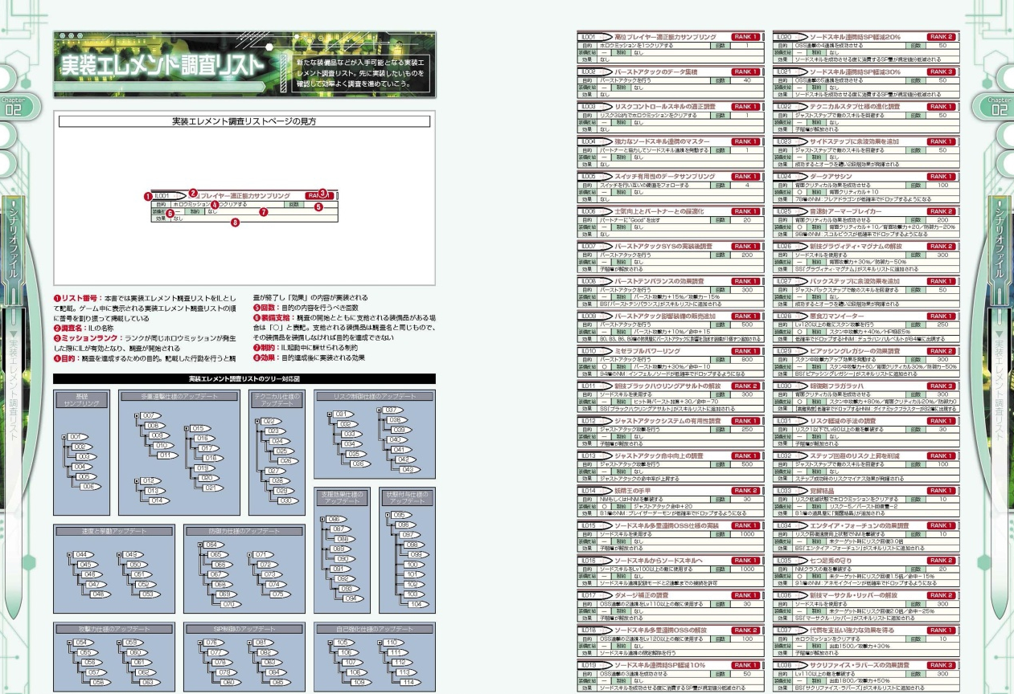Click the リスク制御仕様のアップデート group header
Screen dimensions: 1014x694
click(x=374, y=396)
